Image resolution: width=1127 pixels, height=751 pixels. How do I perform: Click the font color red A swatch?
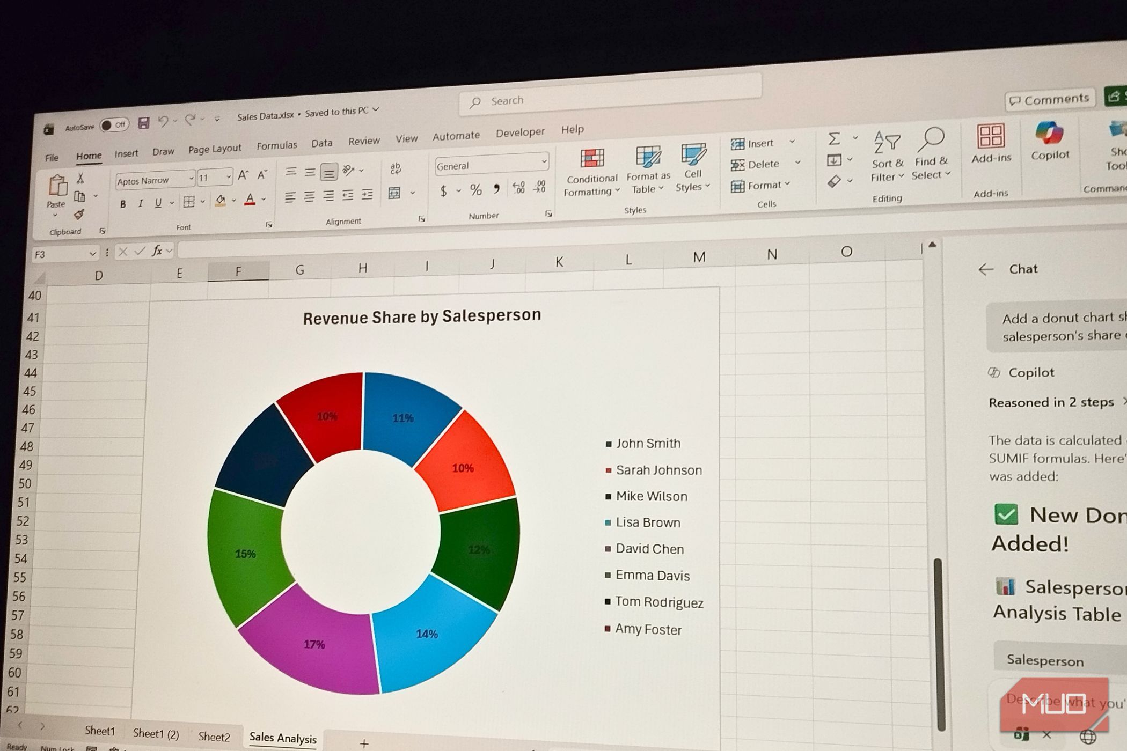click(x=250, y=200)
